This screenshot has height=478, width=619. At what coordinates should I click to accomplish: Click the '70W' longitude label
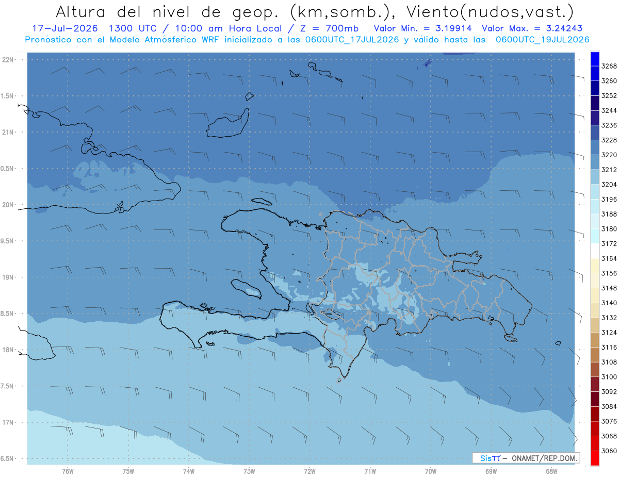point(430,471)
